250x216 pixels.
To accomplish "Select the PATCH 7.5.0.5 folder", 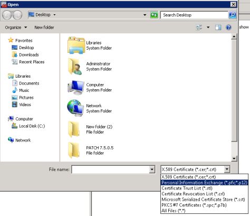I will tap(91, 151).
